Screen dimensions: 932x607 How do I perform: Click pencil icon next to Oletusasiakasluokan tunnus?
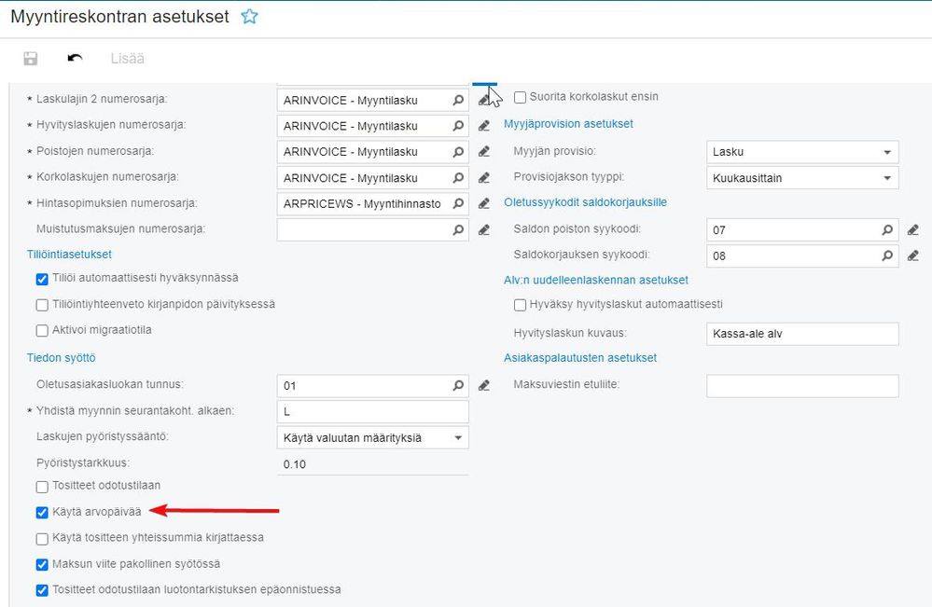pos(483,385)
